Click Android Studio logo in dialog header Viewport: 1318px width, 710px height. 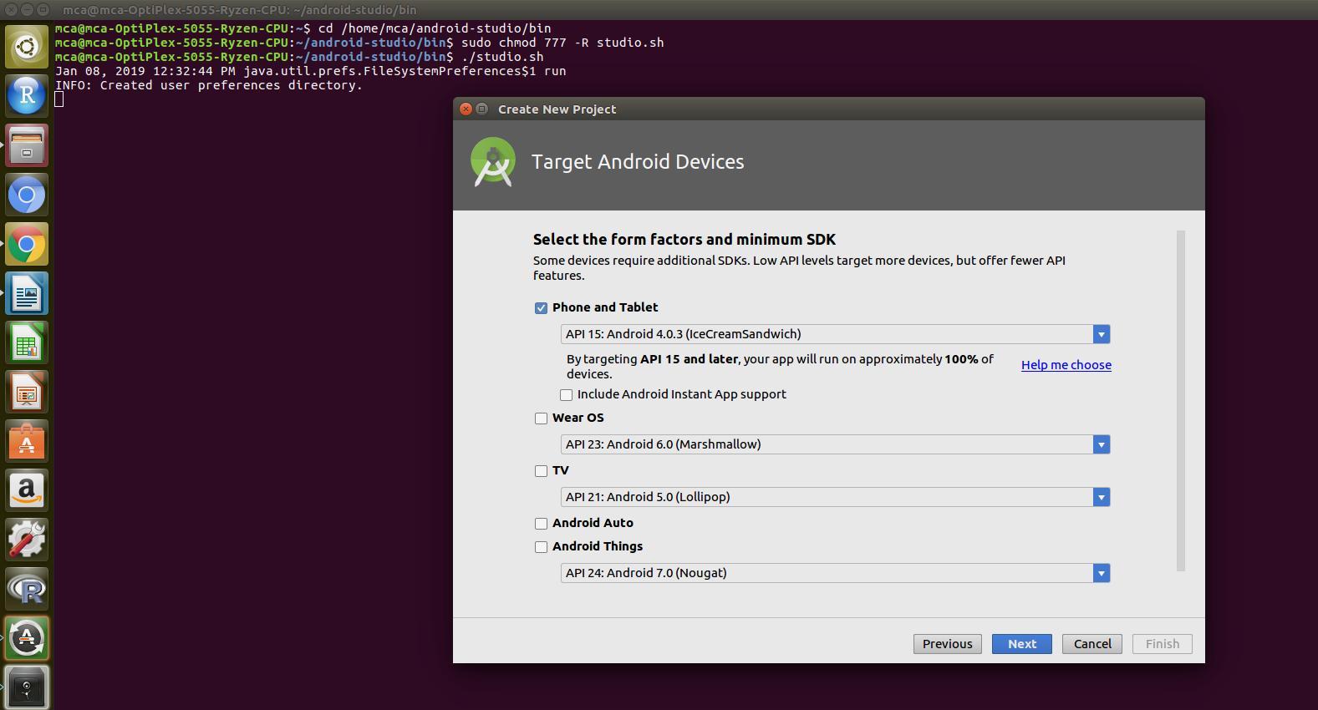pos(493,162)
